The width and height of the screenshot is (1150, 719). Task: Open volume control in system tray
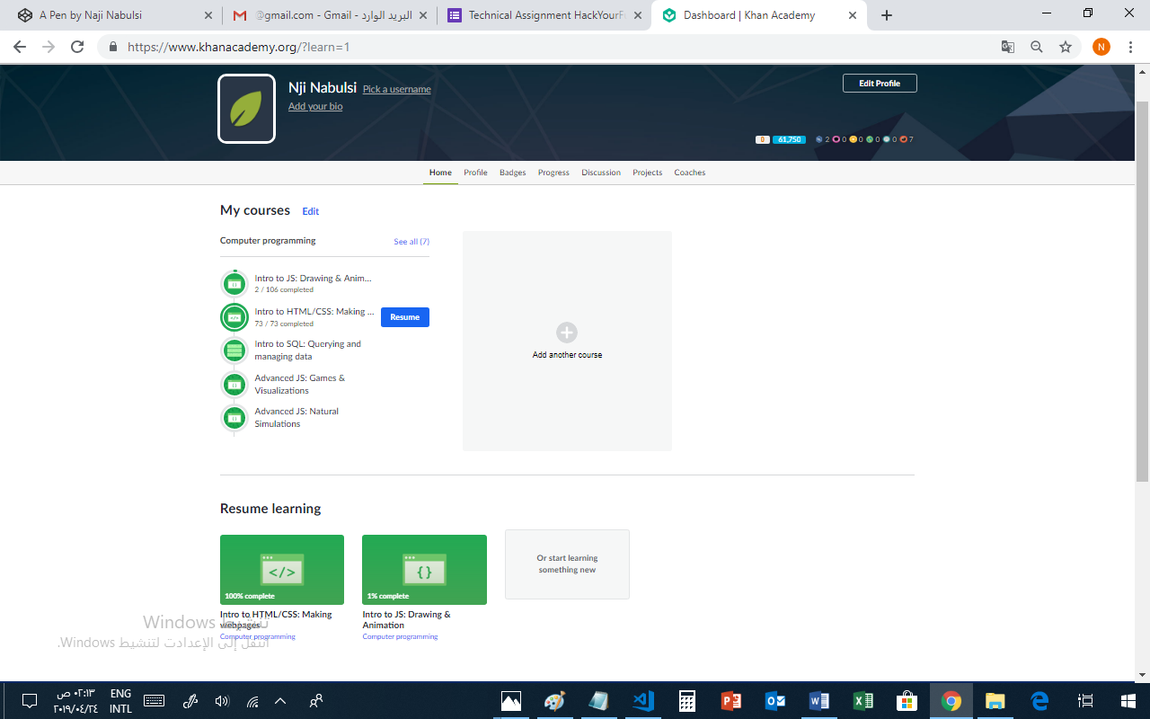tap(222, 701)
